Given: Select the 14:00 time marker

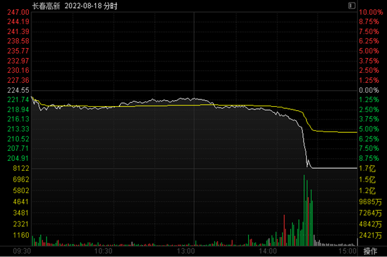Looking at the screenshot, I should point(268,251).
